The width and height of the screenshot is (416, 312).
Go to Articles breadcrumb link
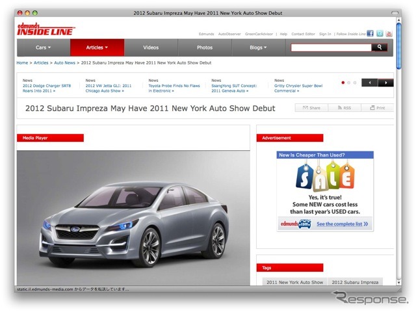41,63
